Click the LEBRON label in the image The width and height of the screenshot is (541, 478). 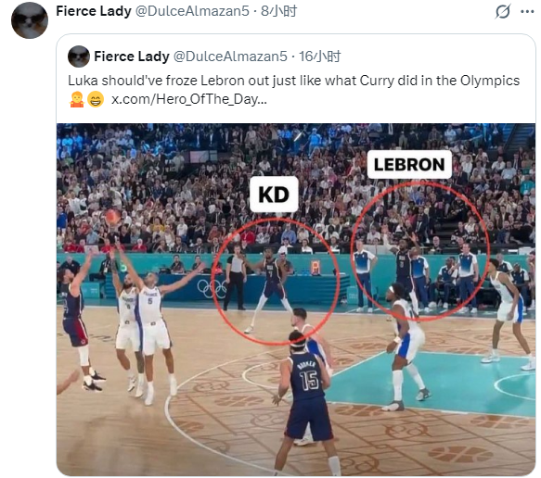tap(409, 164)
